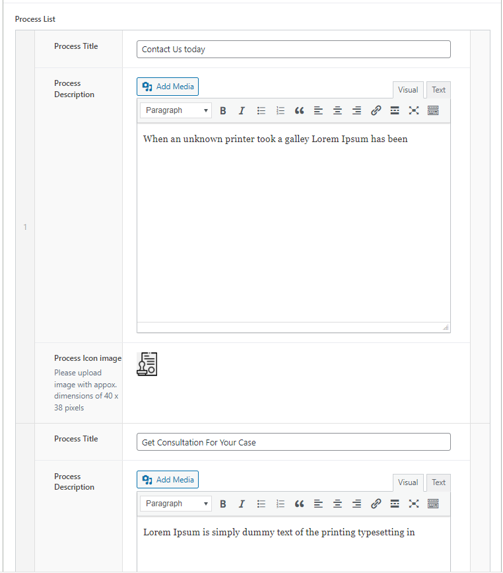Toggle Italic in second Process Description editor

[242, 504]
